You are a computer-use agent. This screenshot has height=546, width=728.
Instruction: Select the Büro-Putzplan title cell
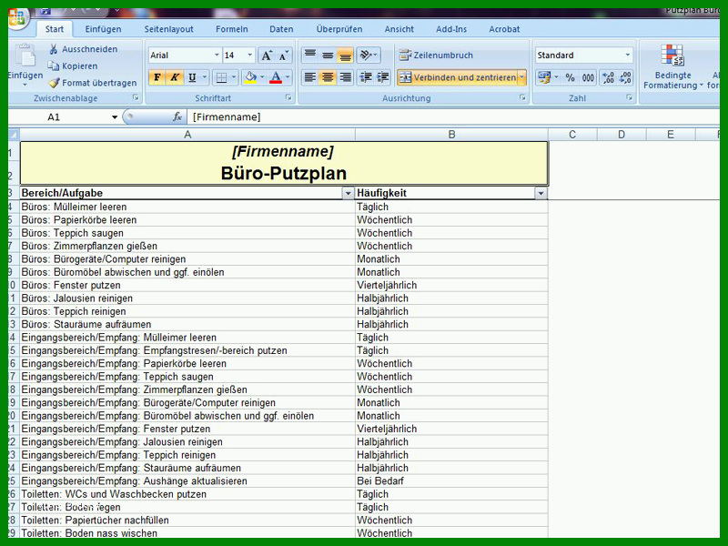[x=284, y=173]
